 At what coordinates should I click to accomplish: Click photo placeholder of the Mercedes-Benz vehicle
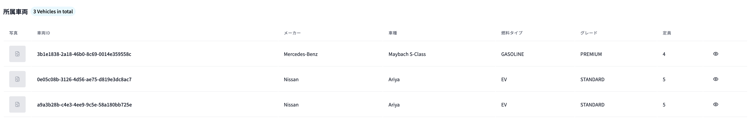tap(17, 54)
